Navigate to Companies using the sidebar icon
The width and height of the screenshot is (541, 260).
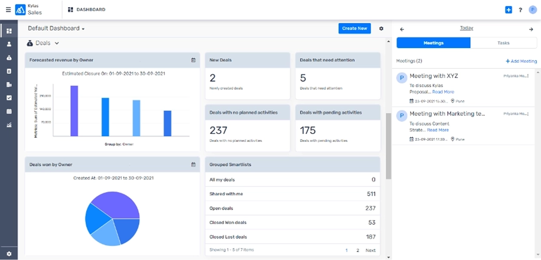click(9, 84)
